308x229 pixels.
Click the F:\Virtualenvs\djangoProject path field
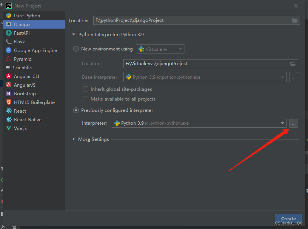(x=211, y=64)
